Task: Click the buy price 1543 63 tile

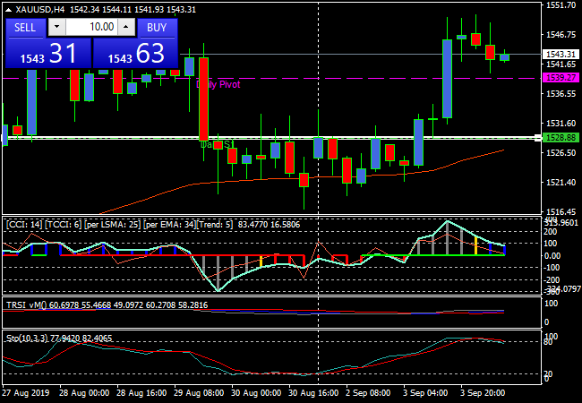Action: point(136,54)
